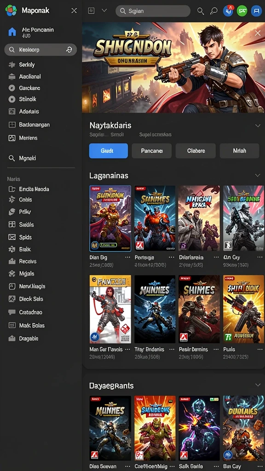Select the Pdkv sidebar icon
Viewport: 265px width, 471px height.
coord(12,212)
